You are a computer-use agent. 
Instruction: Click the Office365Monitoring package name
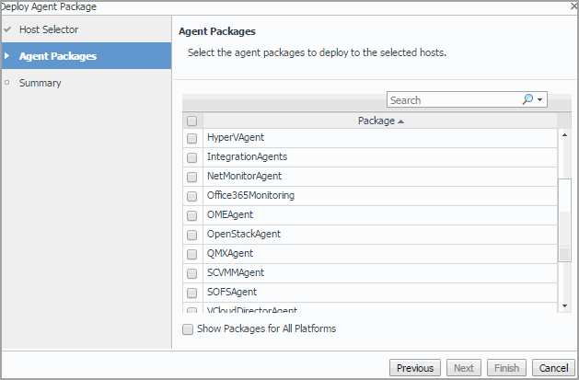pyautogui.click(x=250, y=196)
